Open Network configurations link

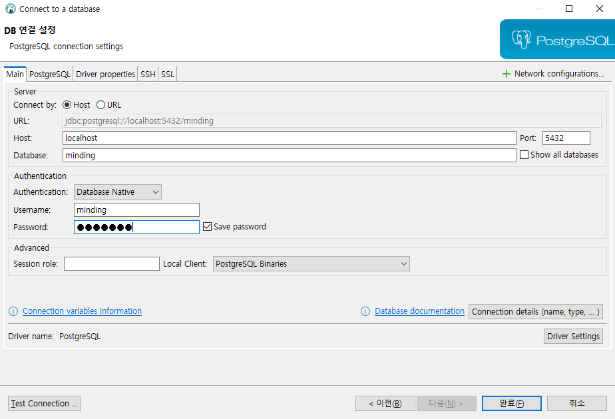tap(559, 74)
